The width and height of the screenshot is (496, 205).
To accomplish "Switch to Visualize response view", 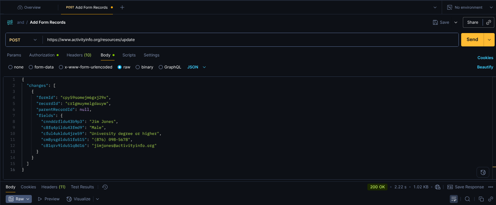I will (79, 199).
